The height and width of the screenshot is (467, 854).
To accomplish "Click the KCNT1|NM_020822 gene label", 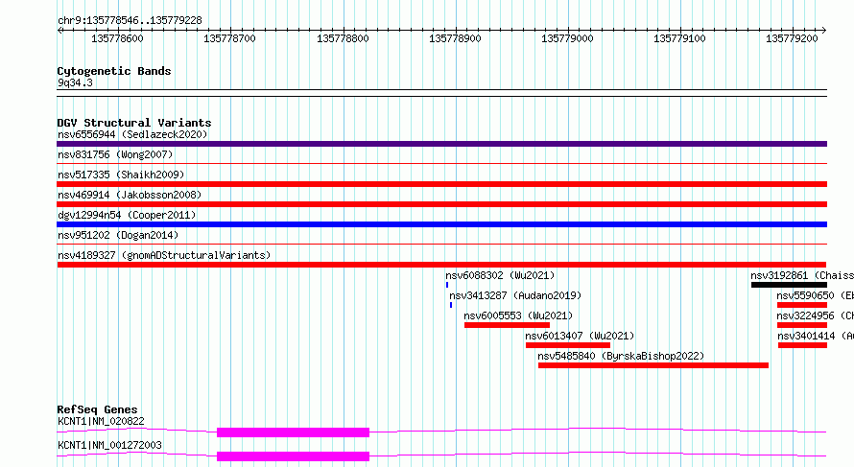I will pyautogui.click(x=102, y=421).
